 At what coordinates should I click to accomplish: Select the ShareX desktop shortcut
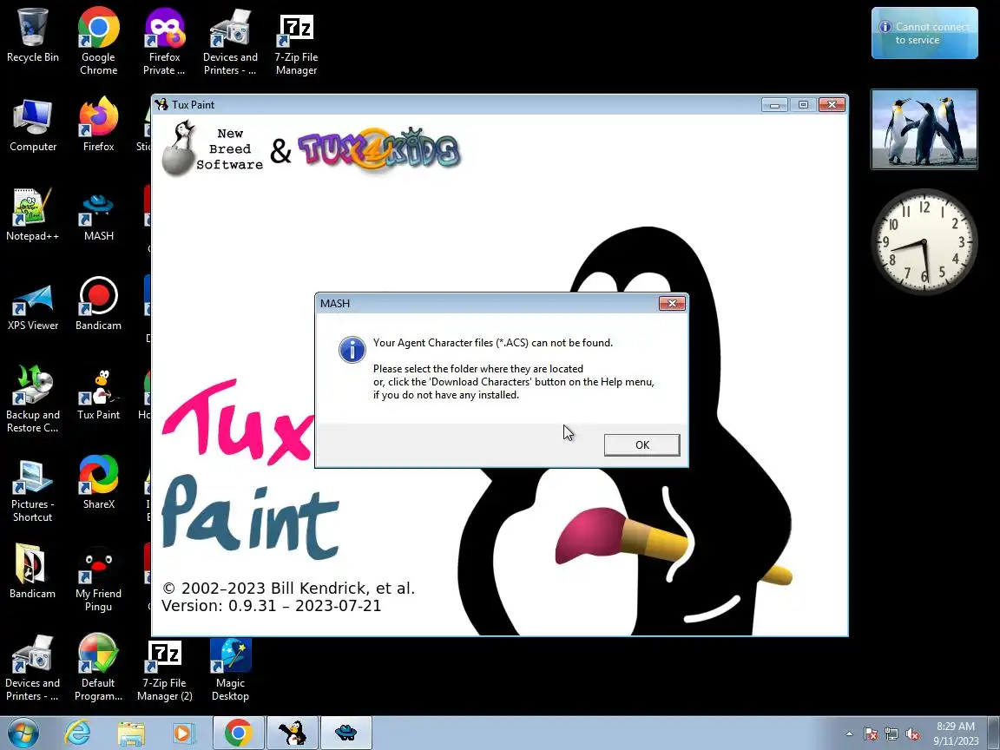pyautogui.click(x=98, y=482)
